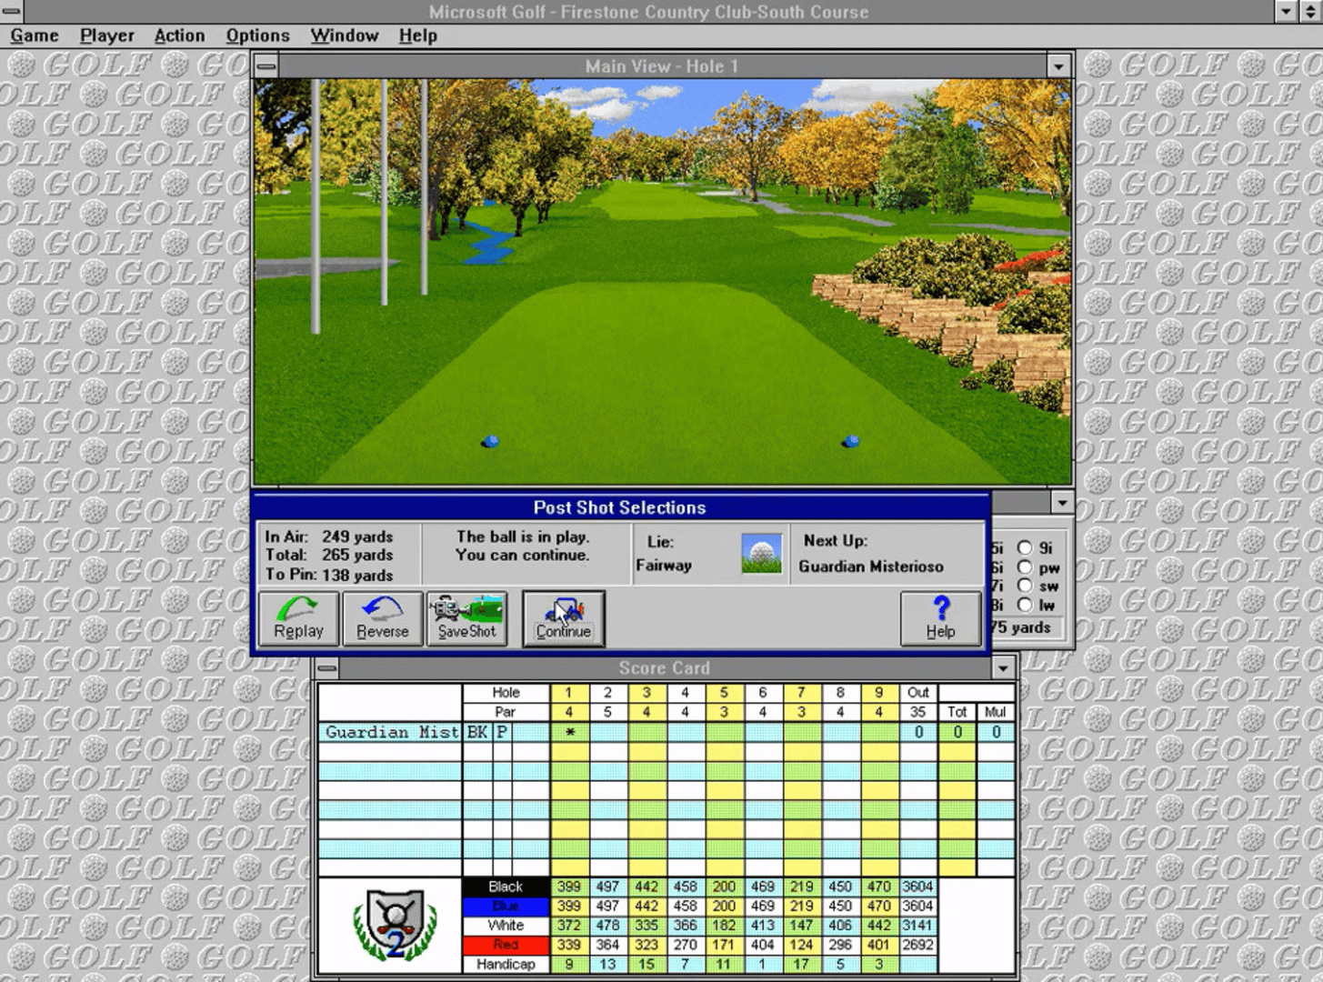Screen dimensions: 1323x982
Task: Click Next Up name Guardian Misterioso
Action: 871,566
